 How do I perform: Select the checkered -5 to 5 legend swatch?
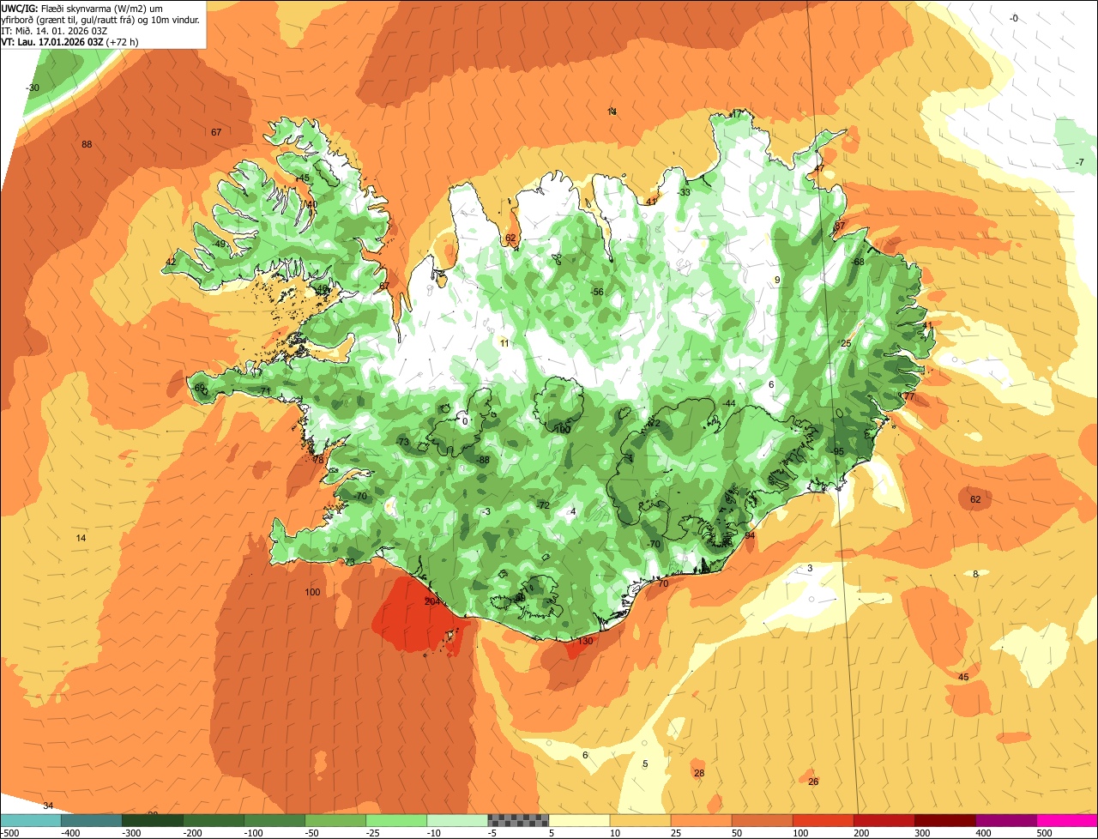coord(518,819)
